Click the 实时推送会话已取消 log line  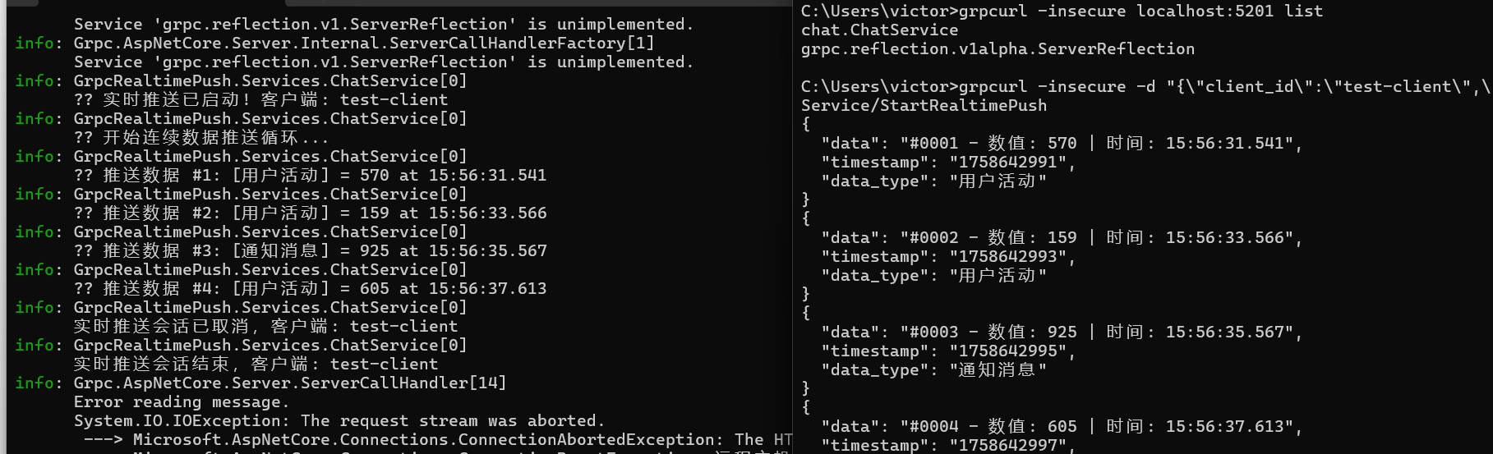pos(265,326)
